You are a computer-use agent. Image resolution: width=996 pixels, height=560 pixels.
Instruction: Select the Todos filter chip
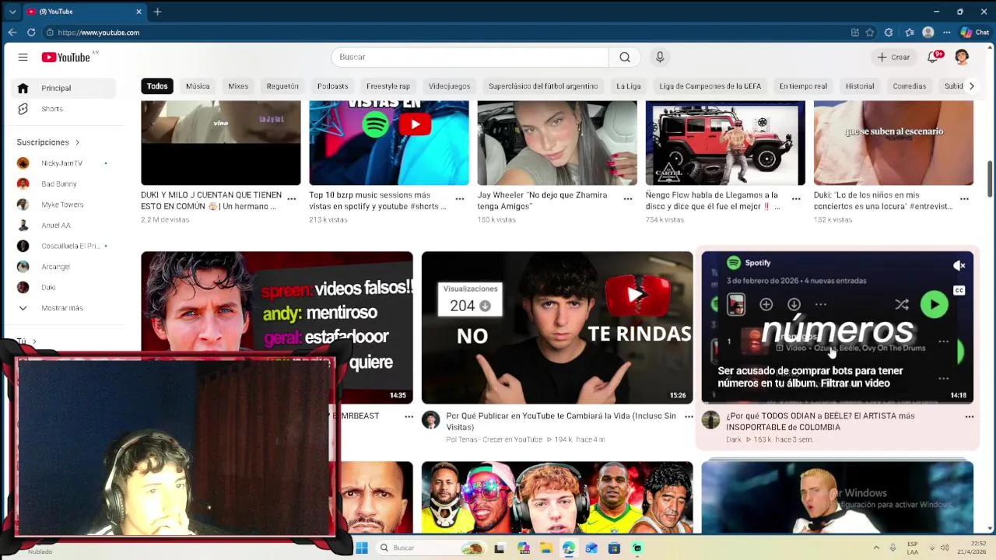[x=157, y=86]
